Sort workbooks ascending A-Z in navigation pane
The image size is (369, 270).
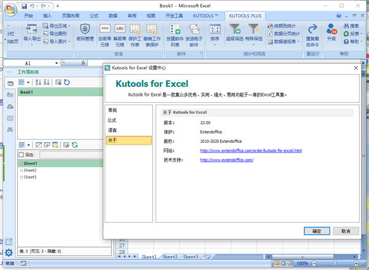(38, 82)
